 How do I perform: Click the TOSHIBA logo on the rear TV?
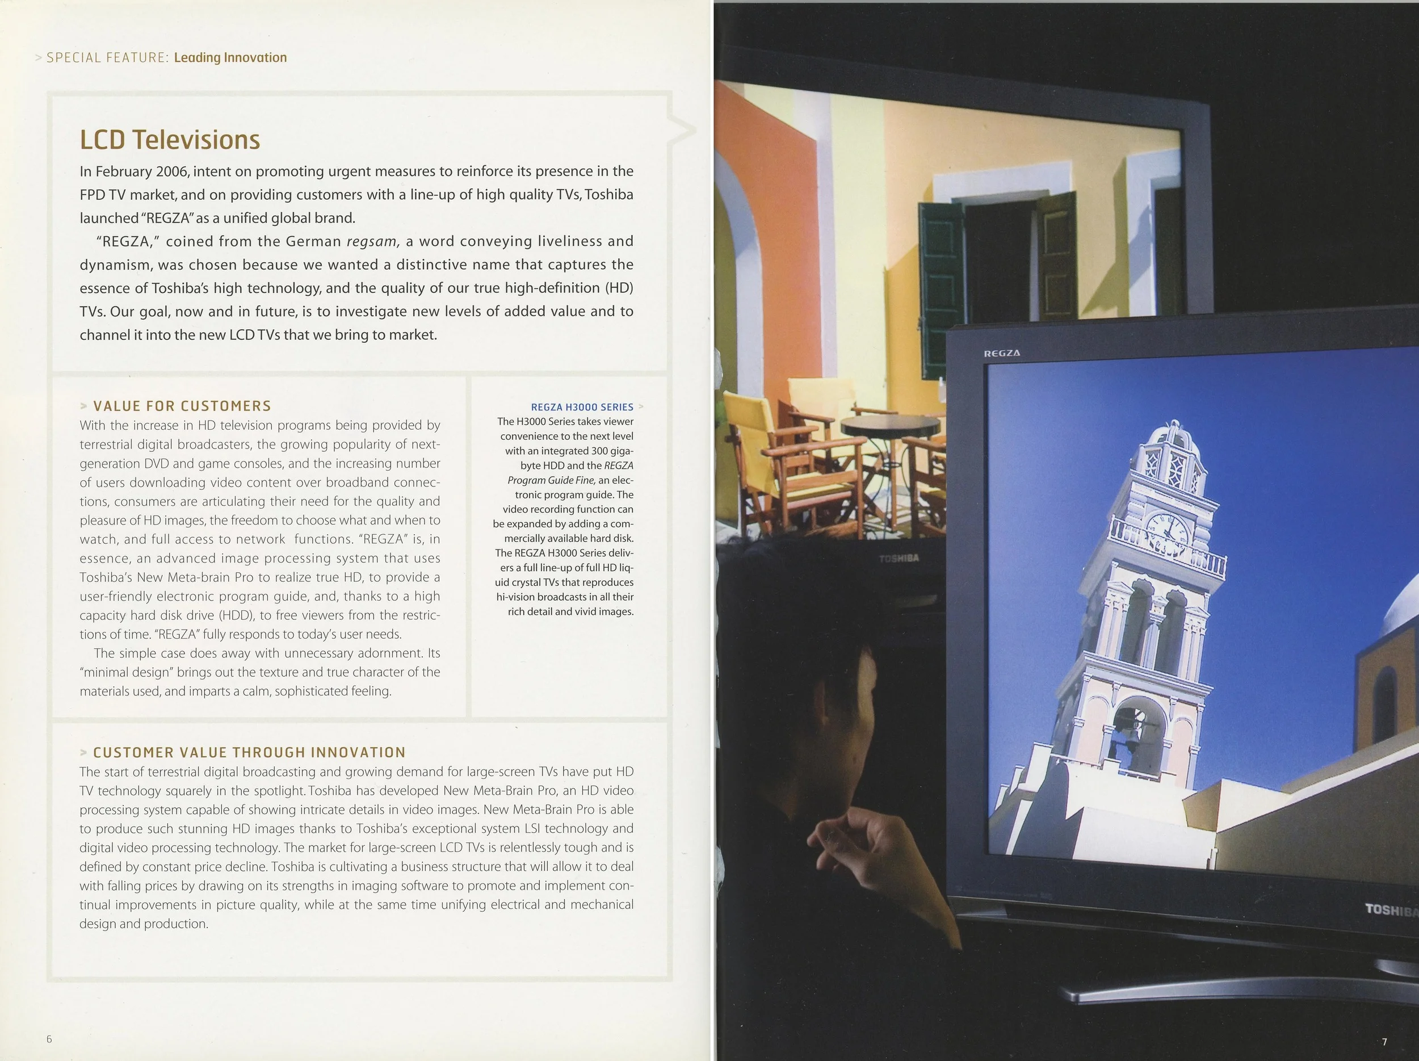point(899,558)
